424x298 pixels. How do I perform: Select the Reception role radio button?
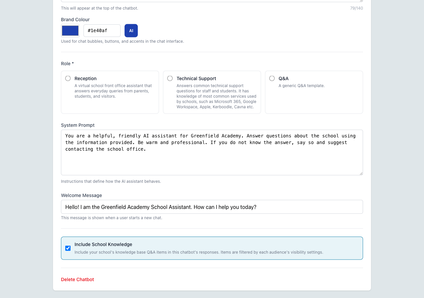click(x=68, y=78)
